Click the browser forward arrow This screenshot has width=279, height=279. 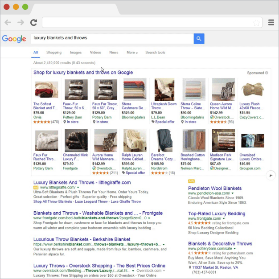21,22
